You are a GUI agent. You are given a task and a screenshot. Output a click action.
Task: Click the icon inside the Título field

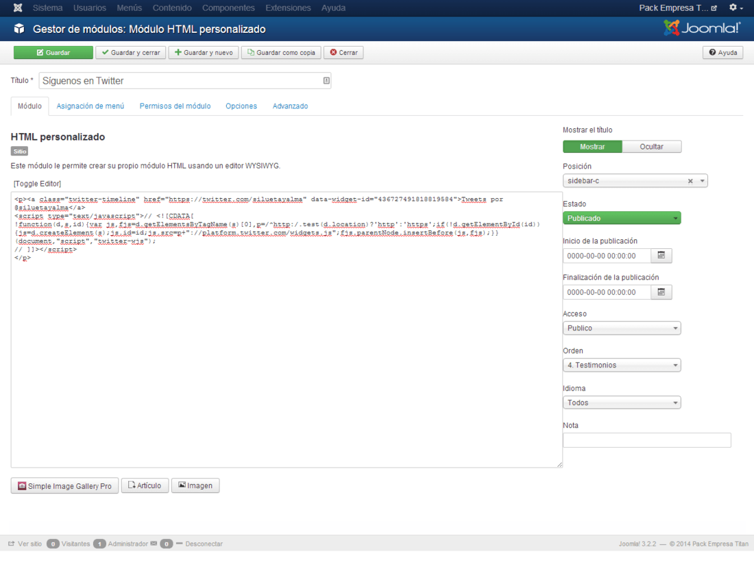(326, 81)
